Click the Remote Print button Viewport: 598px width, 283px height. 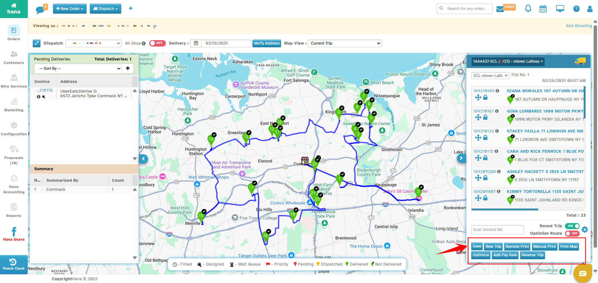pos(517,247)
